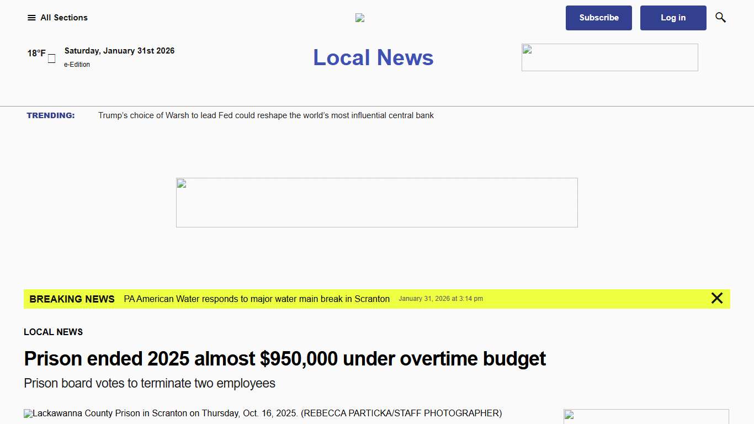Click the breaking news timestamp text
The height and width of the screenshot is (424, 754).
tap(440, 299)
